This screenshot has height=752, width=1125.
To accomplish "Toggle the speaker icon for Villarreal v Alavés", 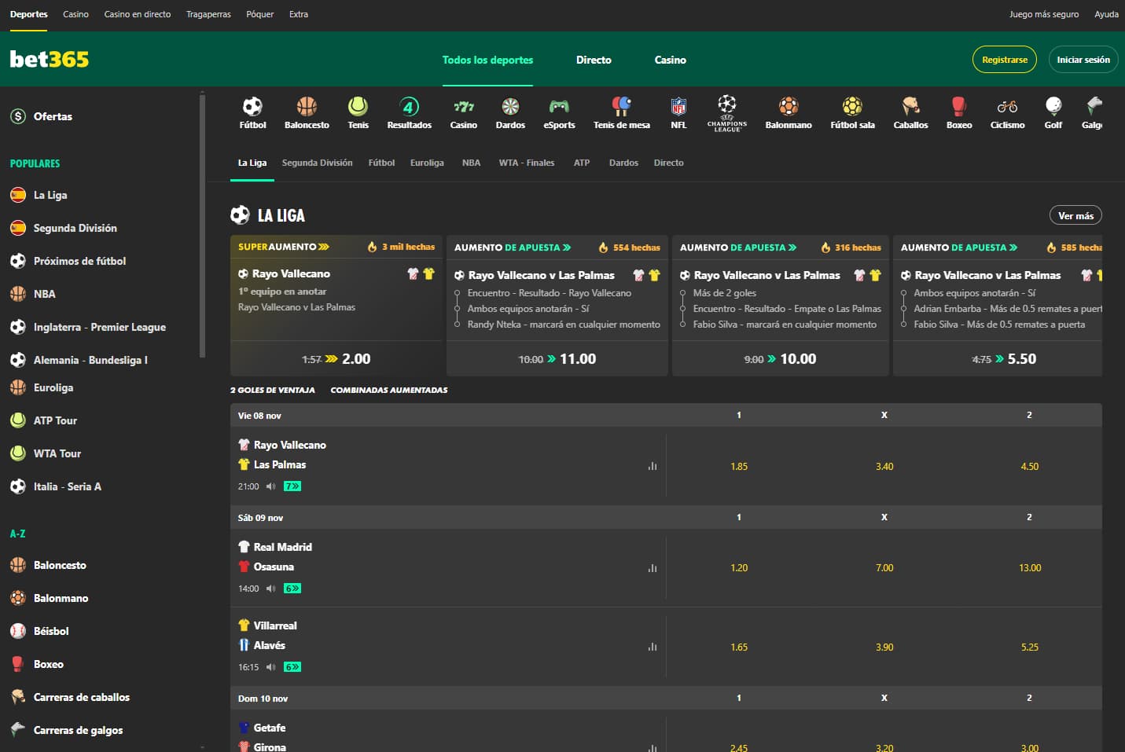I will (x=270, y=666).
